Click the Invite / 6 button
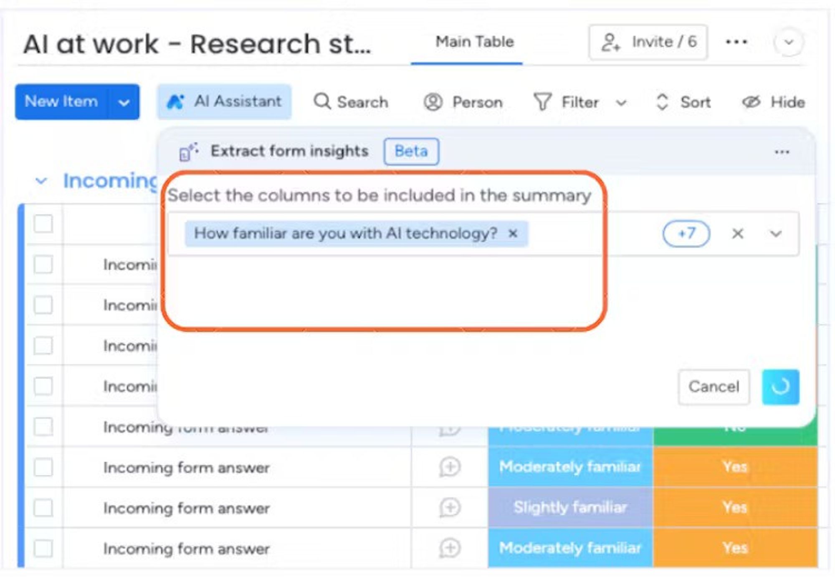Image resolution: width=835 pixels, height=577 pixels. [648, 42]
